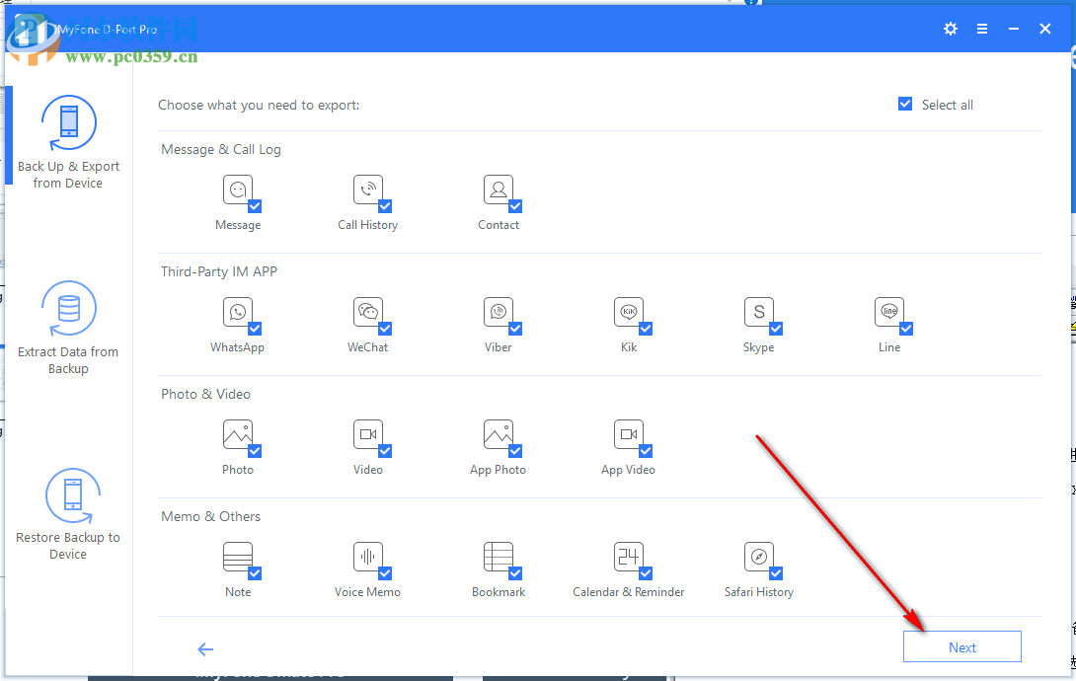Viewport: 1076px width, 681px height.
Task: Select Back Up & Export from Device
Action: tap(68, 143)
